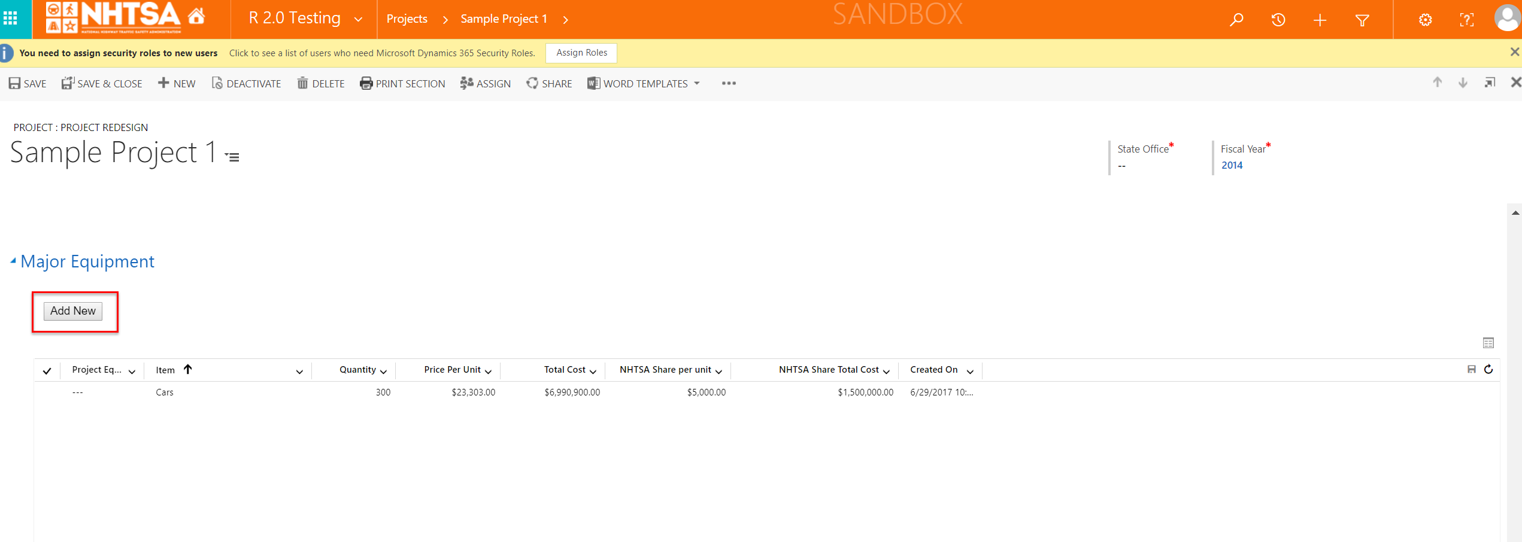Close the form with the X icon
This screenshot has width=1522, height=542.
pos(1516,83)
